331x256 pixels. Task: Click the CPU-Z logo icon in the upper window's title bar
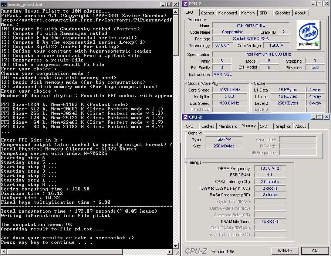pos(185,4)
